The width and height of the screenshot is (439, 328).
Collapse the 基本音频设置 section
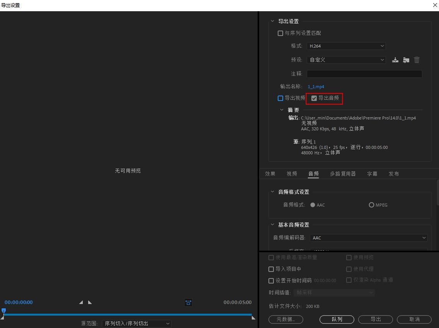point(272,225)
